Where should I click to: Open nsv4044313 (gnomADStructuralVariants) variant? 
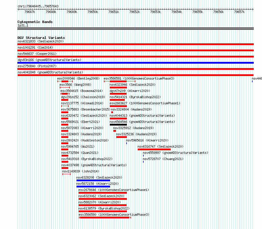[142, 116]
